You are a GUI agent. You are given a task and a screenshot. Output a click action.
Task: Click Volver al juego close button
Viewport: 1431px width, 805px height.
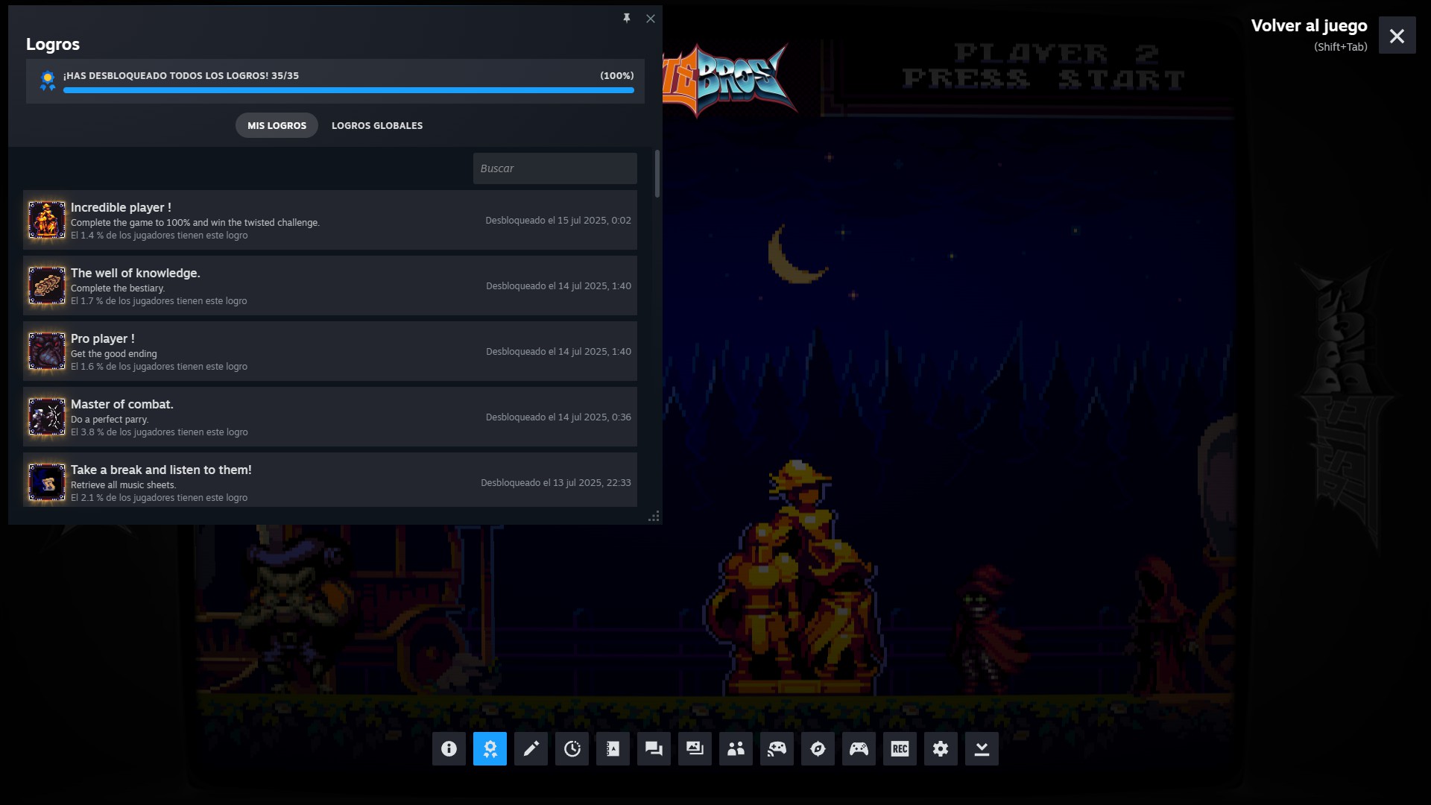click(x=1397, y=36)
